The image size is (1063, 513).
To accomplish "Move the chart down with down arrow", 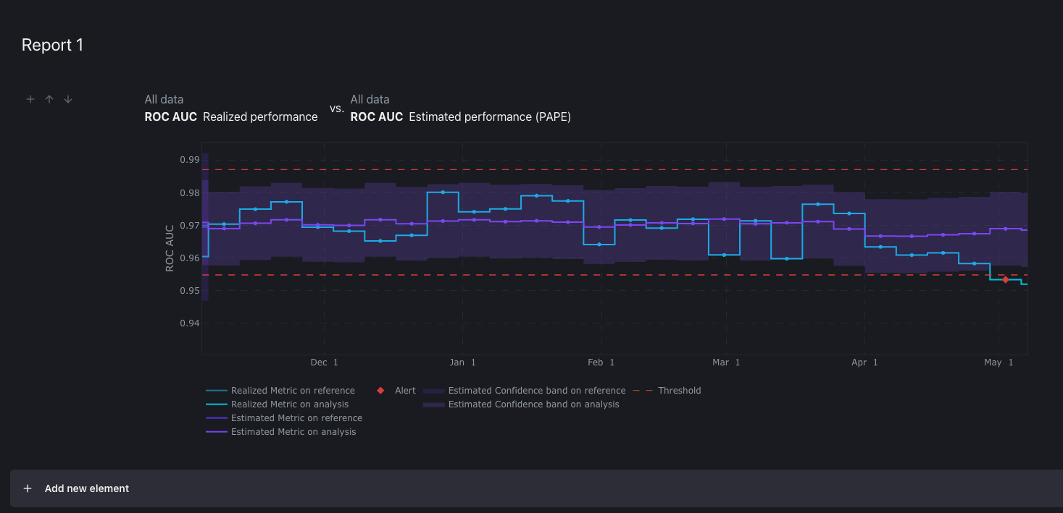I will pos(68,99).
